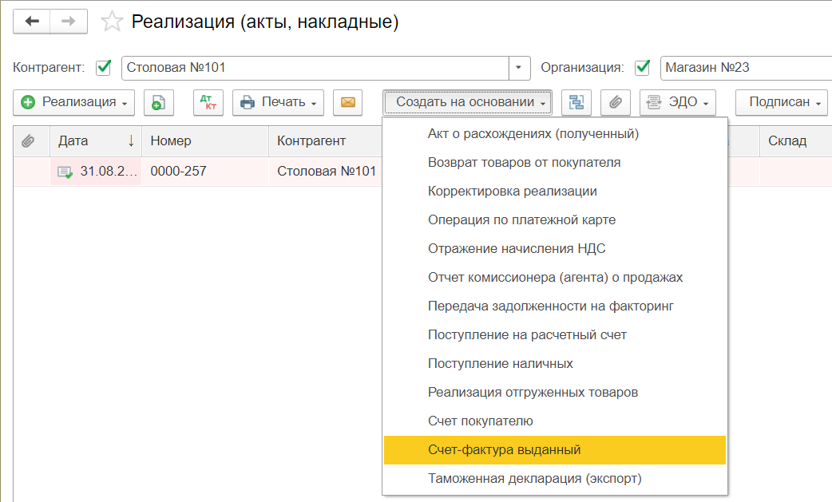This screenshot has width=832, height=502.
Task: Click the linked documents structure icon
Action: tap(576, 102)
